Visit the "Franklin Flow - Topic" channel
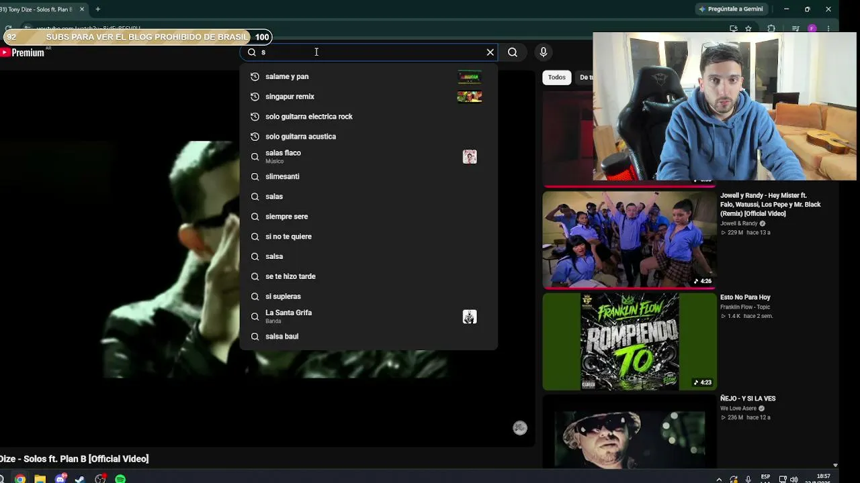Image resolution: width=860 pixels, height=483 pixels. (745, 307)
